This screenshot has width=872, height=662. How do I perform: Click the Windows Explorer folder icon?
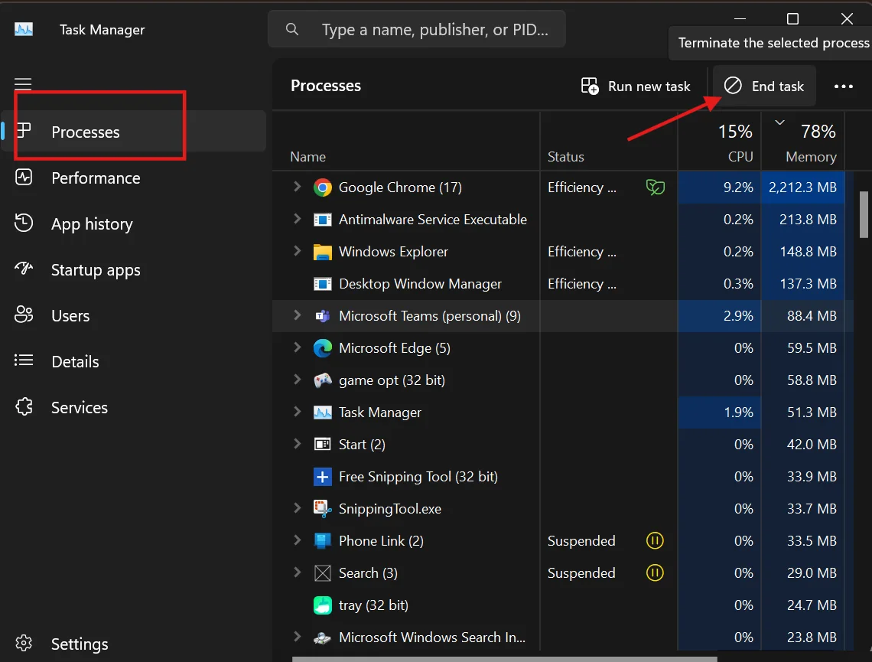(x=323, y=252)
